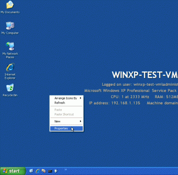178x175 pixels.
Task: Click the last Quick Launch document icon
Action: coord(56,171)
